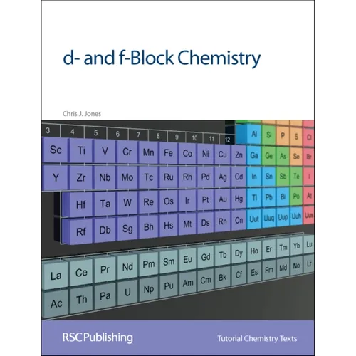Select the Rh rhodium tile
Viewport: 356px width, 356px height.
click(187, 177)
